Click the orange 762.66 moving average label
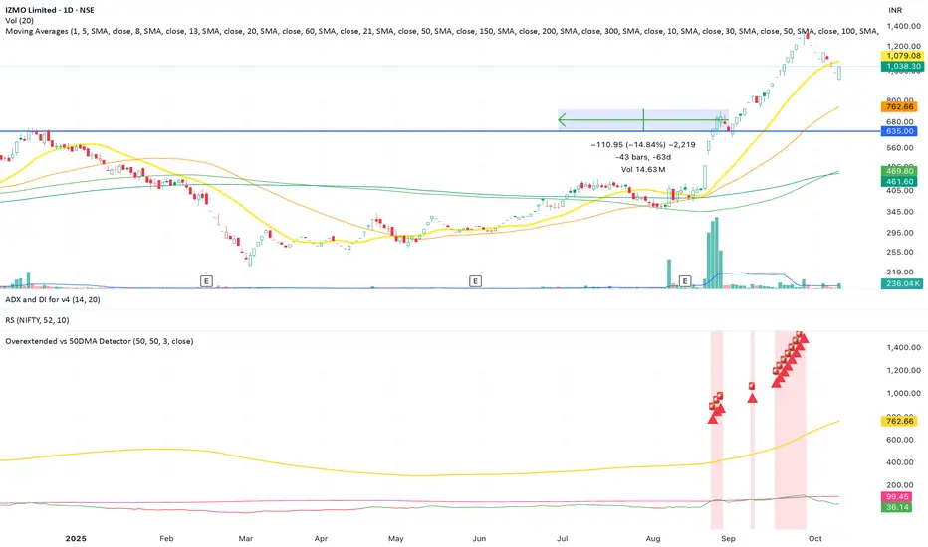This screenshot has width=928, height=547. point(900,107)
